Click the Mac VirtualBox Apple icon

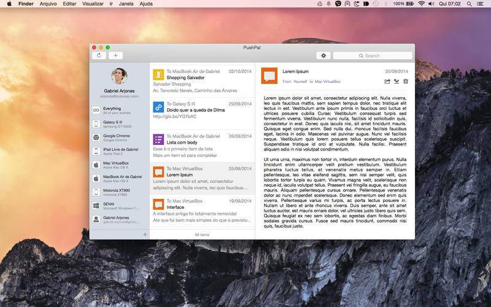pyautogui.click(x=96, y=165)
